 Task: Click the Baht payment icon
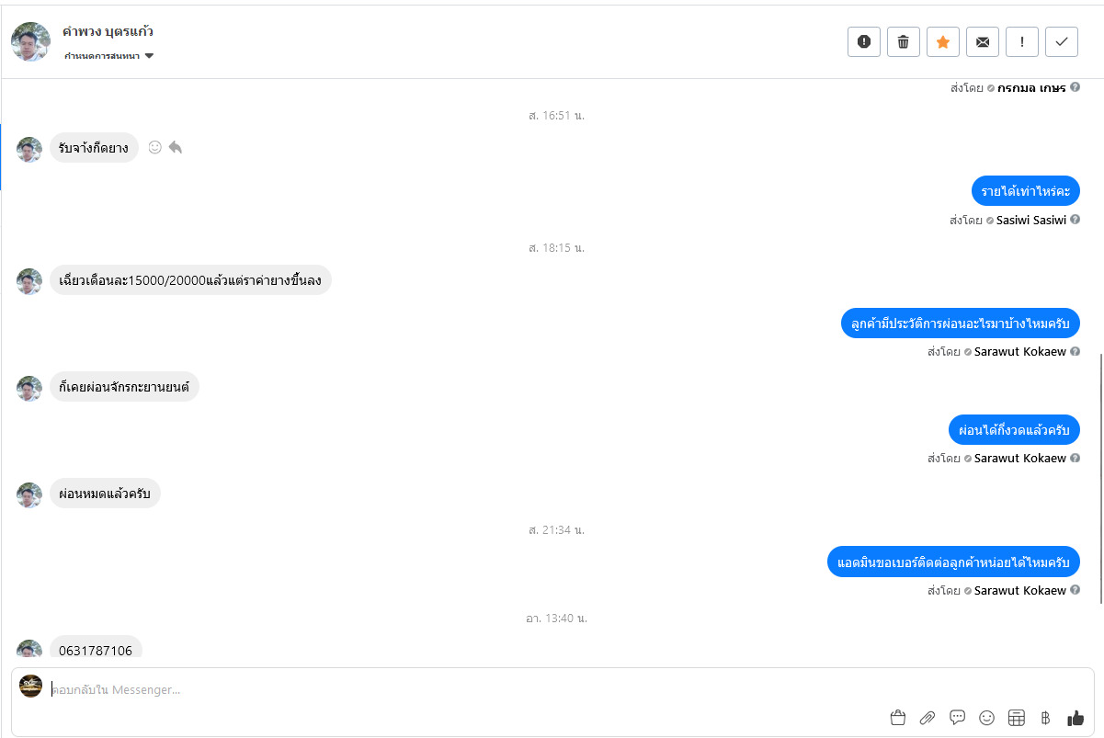tap(1045, 718)
